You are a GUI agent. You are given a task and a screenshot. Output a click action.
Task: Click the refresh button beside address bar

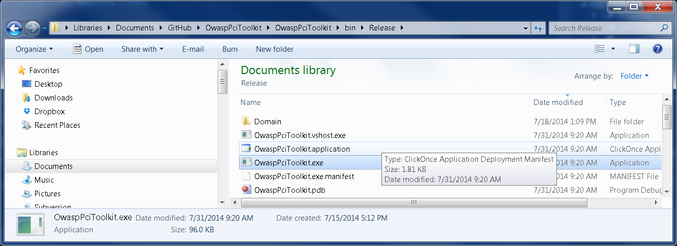pyautogui.click(x=538, y=28)
